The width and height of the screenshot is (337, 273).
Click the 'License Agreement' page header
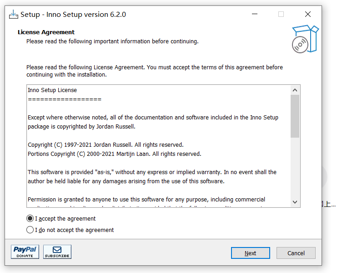click(x=46, y=32)
